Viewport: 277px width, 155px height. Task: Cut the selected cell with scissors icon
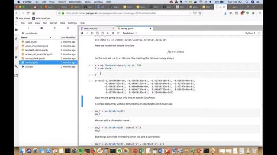point(92,33)
